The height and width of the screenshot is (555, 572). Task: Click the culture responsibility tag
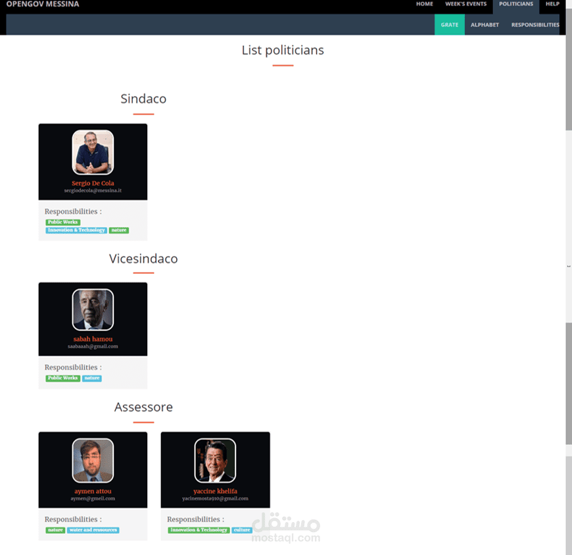point(242,530)
